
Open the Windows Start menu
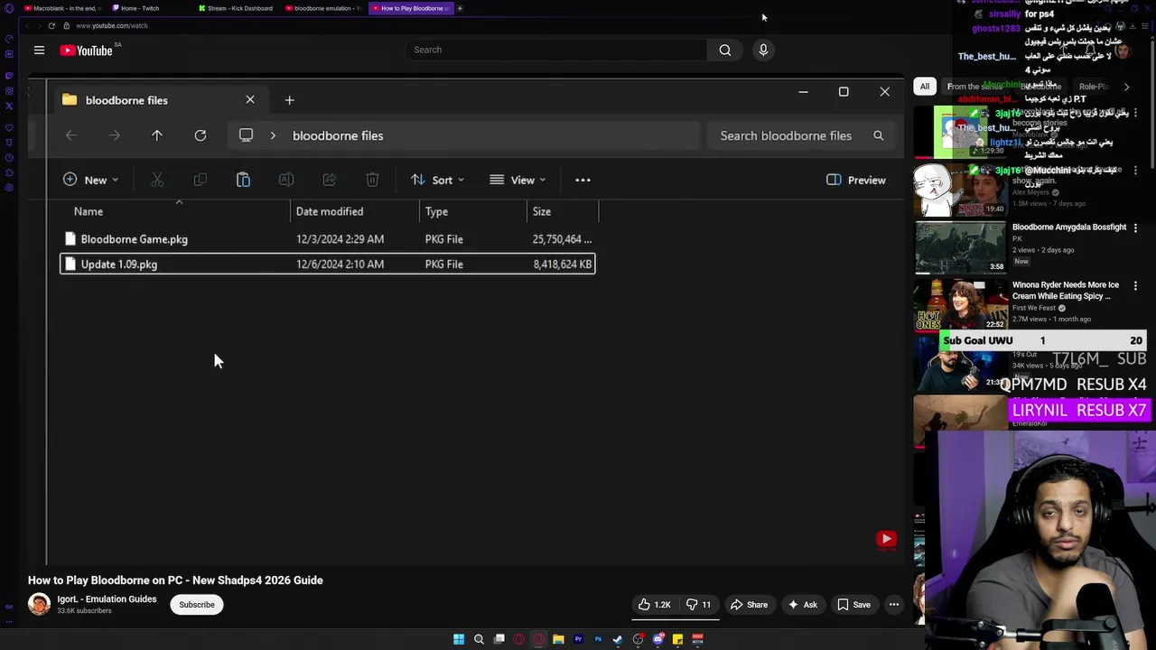[x=459, y=639]
